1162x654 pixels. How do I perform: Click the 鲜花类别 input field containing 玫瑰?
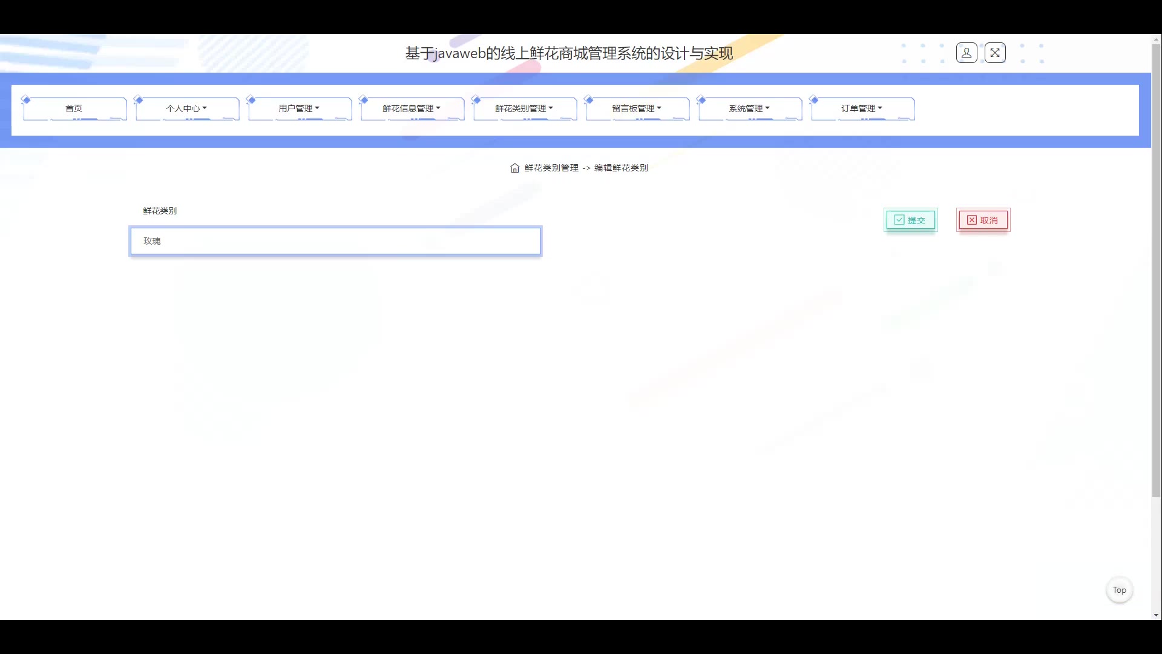pyautogui.click(x=335, y=241)
